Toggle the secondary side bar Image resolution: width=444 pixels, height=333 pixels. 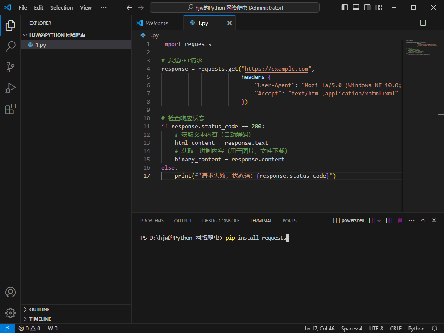coord(367,8)
